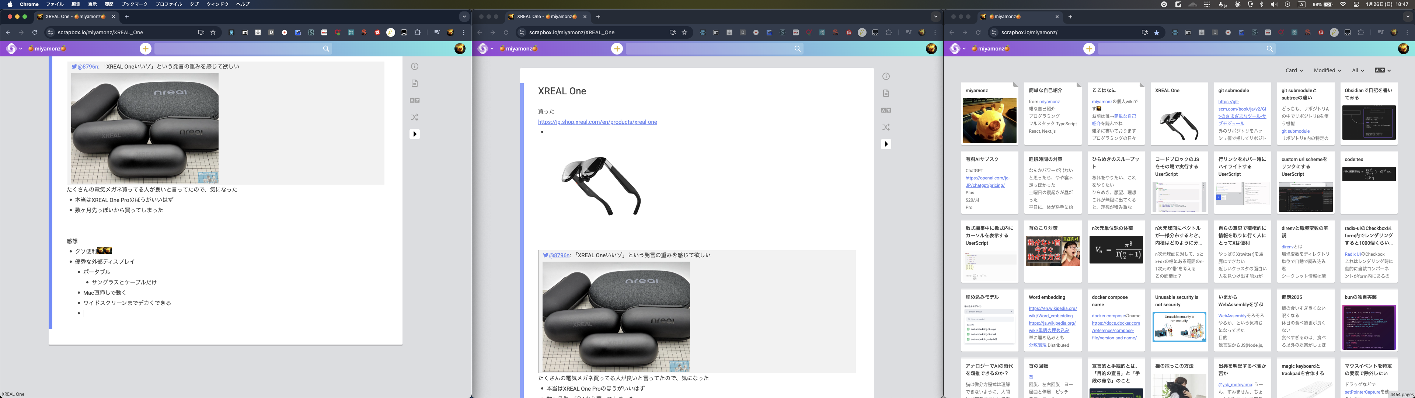Image resolution: width=1415 pixels, height=398 pixels.
Task: Start presentation mode play button in middle window
Action: tap(886, 144)
